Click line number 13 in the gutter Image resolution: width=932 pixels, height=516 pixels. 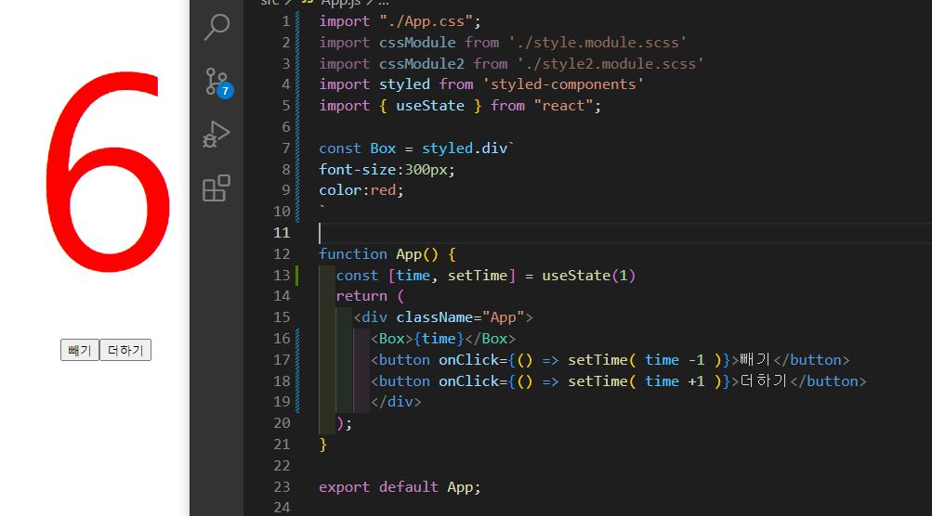pyautogui.click(x=282, y=276)
